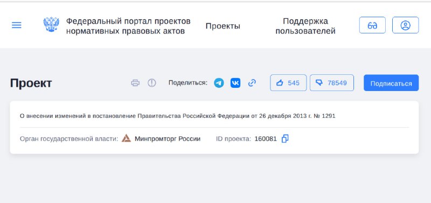Click the project ID number 160081
This screenshot has width=431, height=203.
coord(266,139)
